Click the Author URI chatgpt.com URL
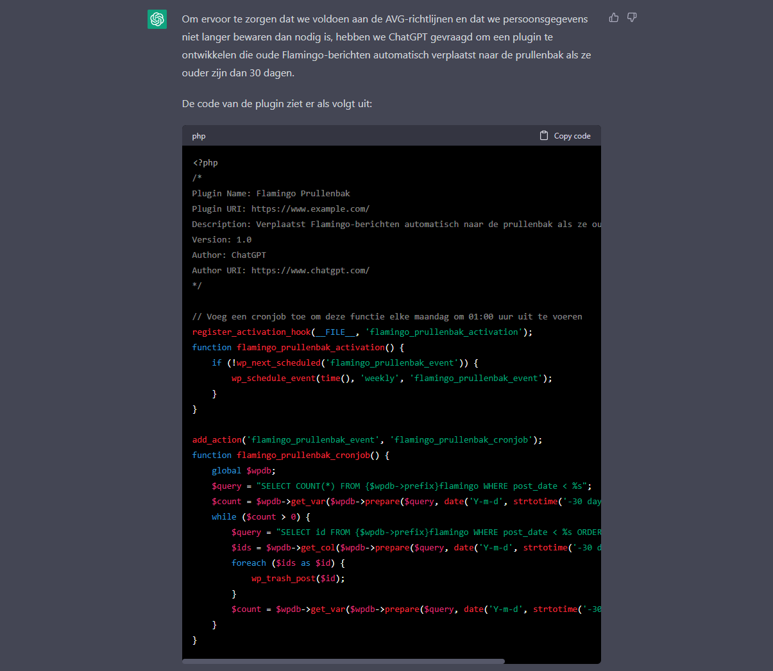Screen dimensions: 773x671 click(x=310, y=270)
